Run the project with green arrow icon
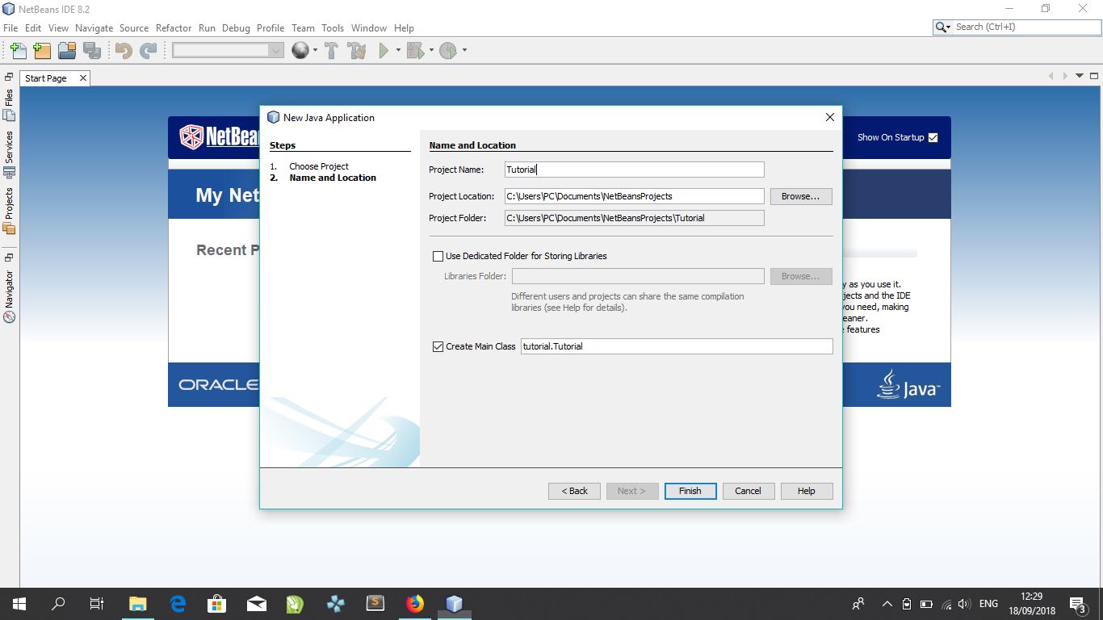The height and width of the screenshot is (620, 1103). point(382,50)
